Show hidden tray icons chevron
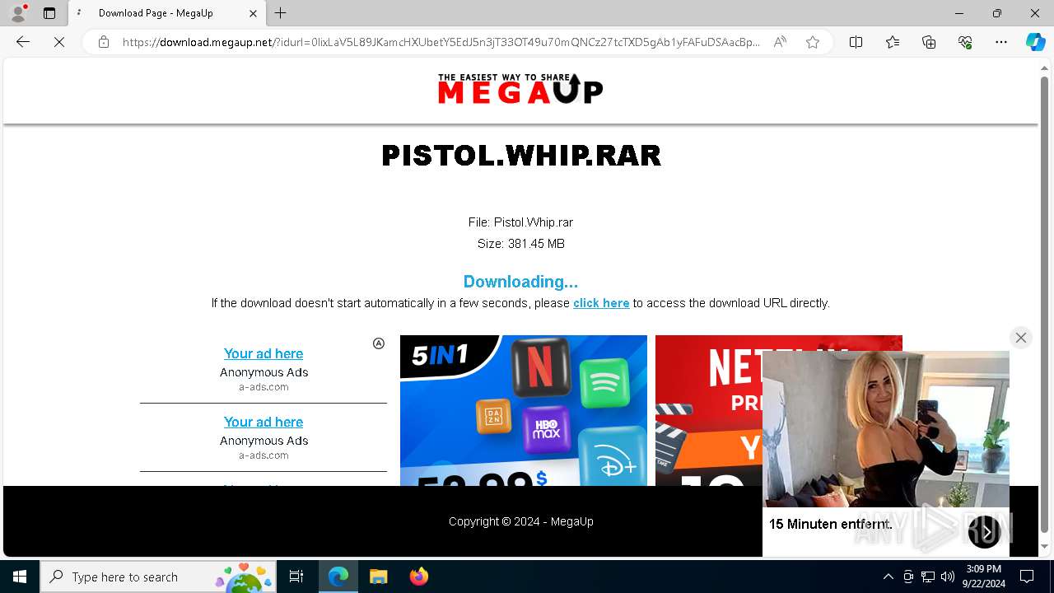This screenshot has width=1054, height=593. [x=888, y=577]
